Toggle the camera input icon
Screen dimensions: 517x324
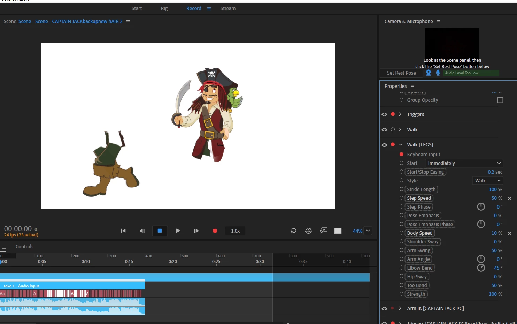pos(429,73)
